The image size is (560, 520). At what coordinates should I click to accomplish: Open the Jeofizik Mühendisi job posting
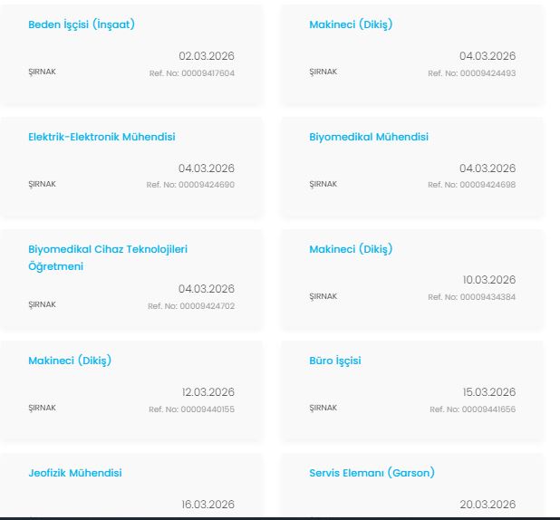tap(75, 473)
